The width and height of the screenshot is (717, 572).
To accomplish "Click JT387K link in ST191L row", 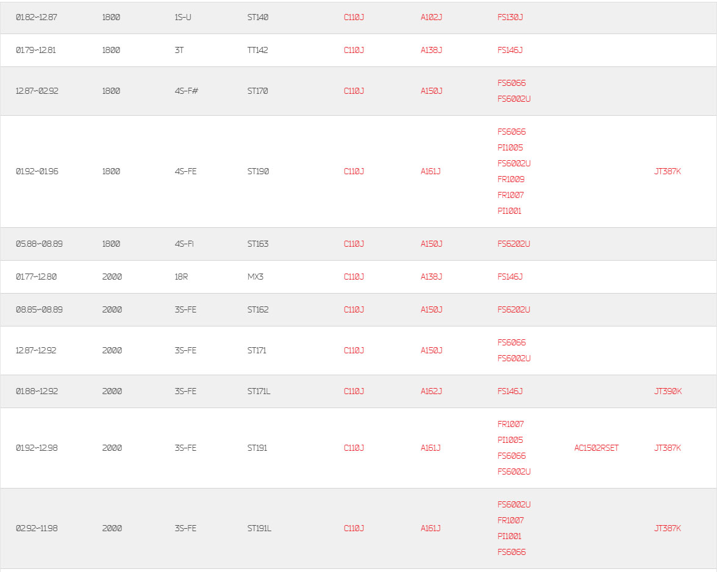I will [x=668, y=529].
